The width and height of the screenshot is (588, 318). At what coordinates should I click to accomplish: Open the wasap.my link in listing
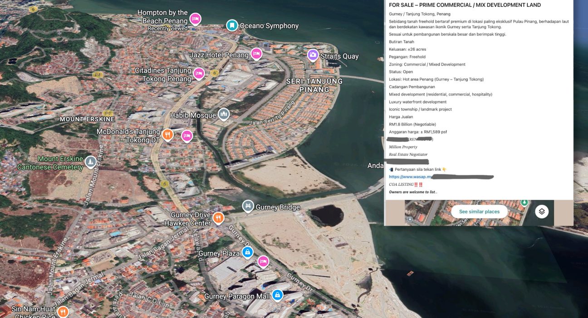pyautogui.click(x=411, y=177)
